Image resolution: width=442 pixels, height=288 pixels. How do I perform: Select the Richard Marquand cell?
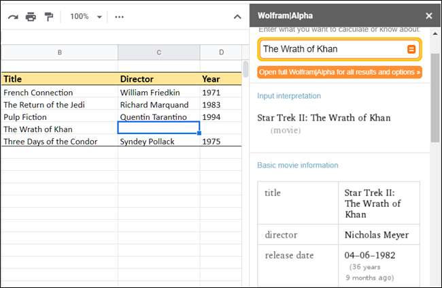[159, 105]
